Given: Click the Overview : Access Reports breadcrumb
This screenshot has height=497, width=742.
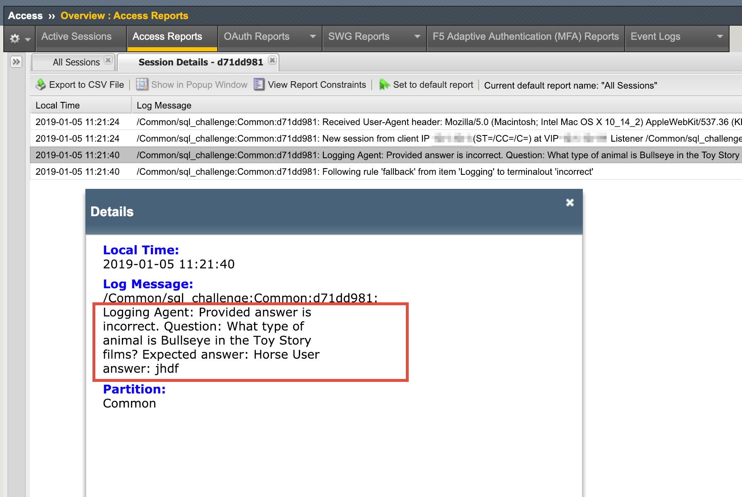Looking at the screenshot, I should 124,16.
